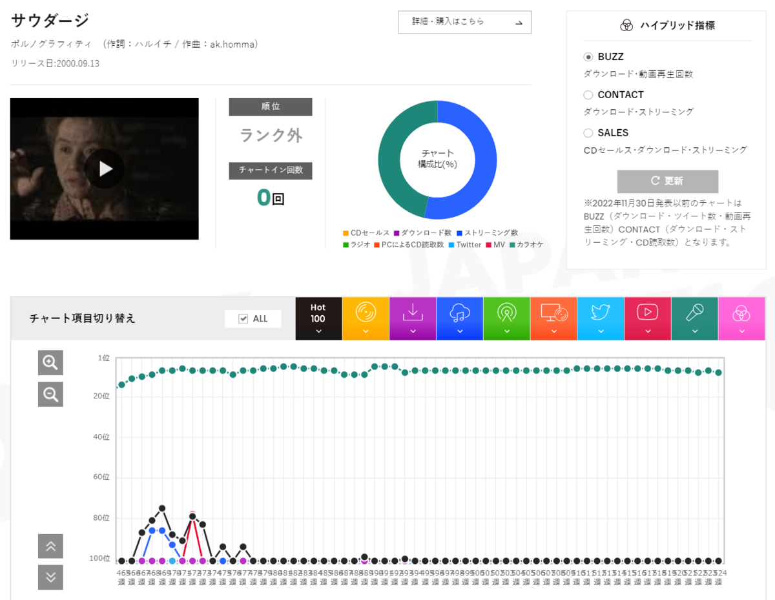Click the MV legend entry
This screenshot has width=775, height=600.
[495, 245]
